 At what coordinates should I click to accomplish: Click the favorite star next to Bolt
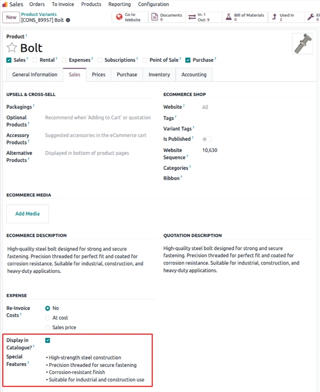[x=12, y=48]
